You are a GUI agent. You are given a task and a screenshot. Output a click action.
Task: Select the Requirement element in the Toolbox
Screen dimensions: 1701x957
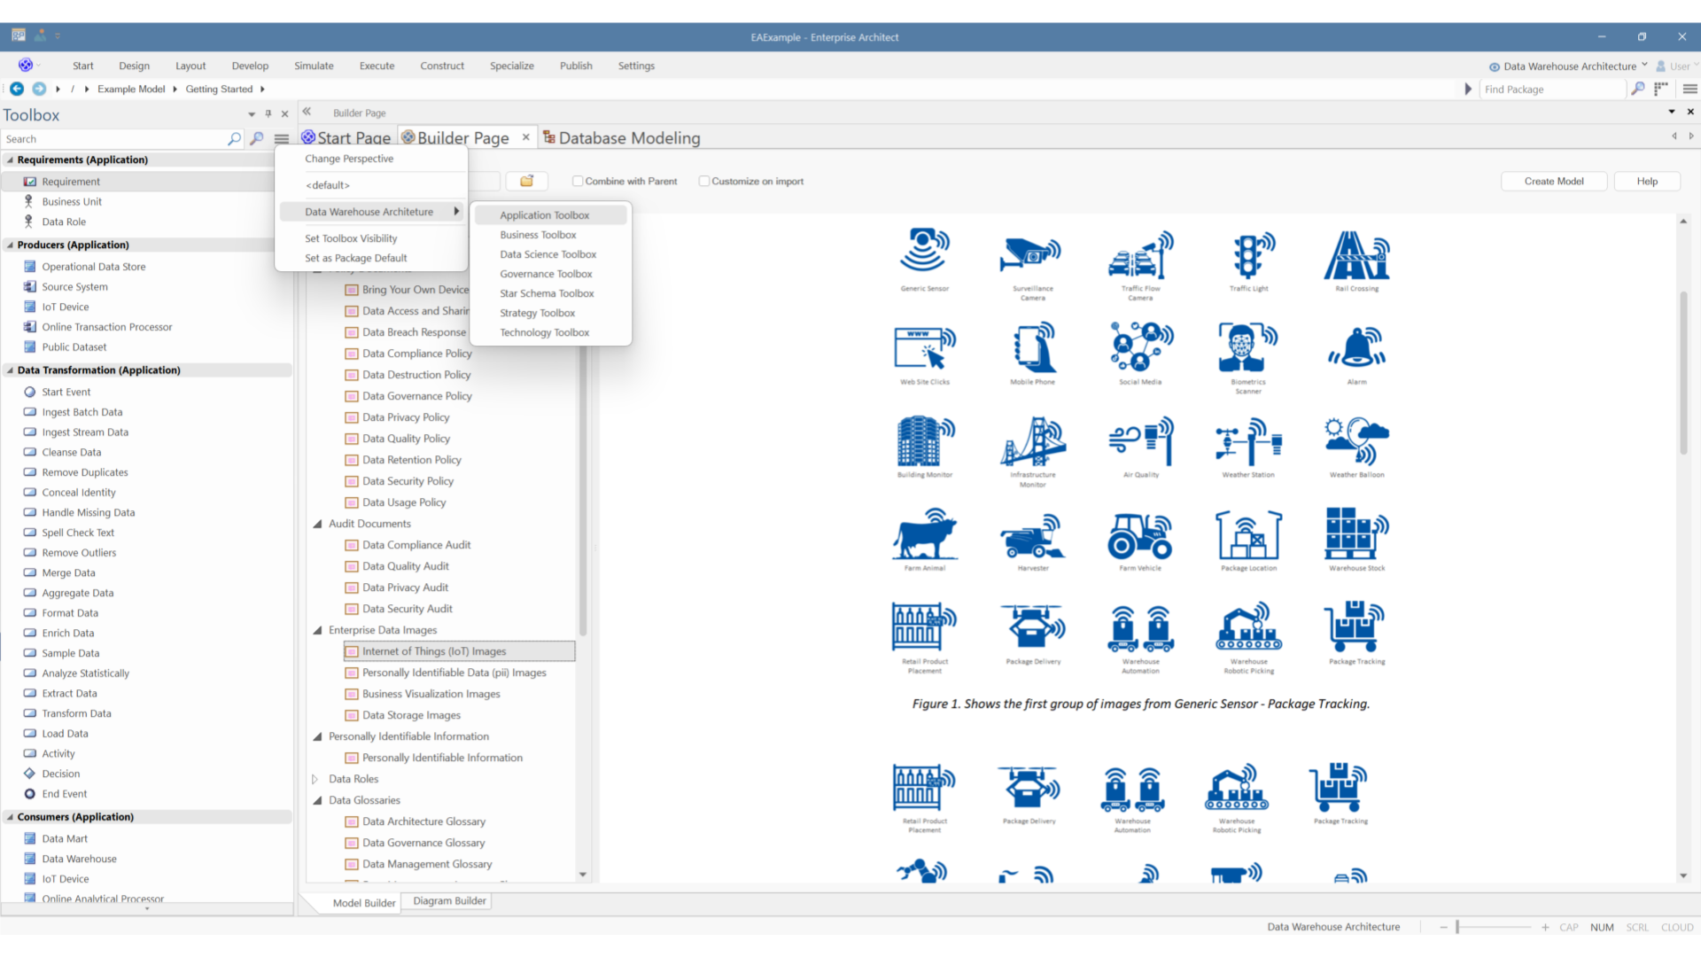(71, 181)
